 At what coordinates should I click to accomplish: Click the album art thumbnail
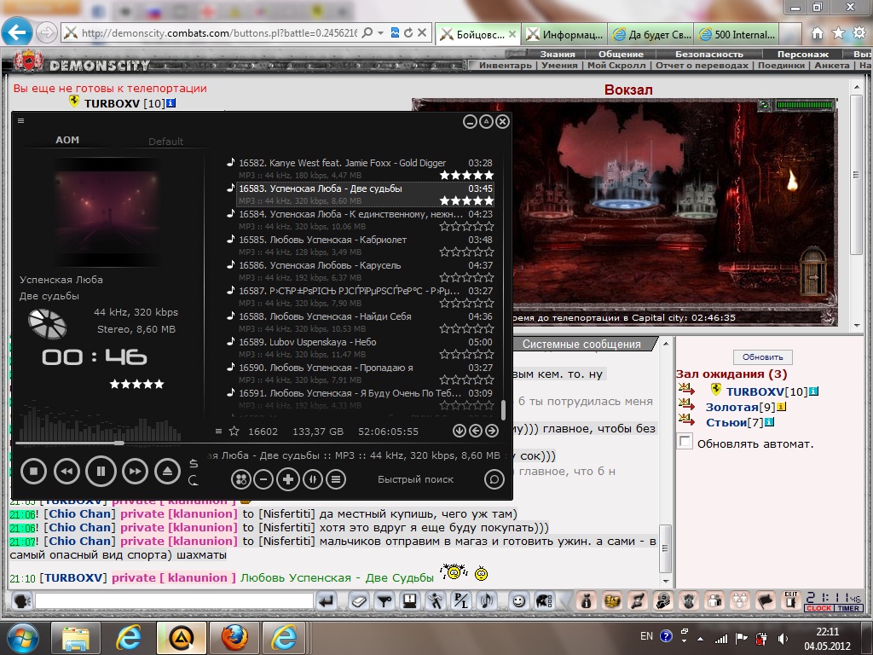[x=106, y=212]
